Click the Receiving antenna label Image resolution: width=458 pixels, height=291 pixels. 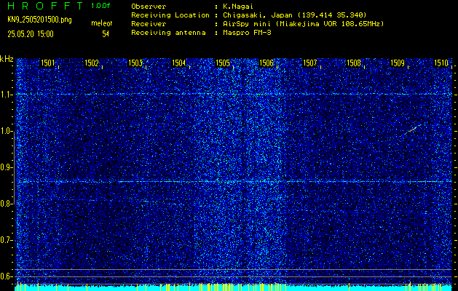point(168,33)
